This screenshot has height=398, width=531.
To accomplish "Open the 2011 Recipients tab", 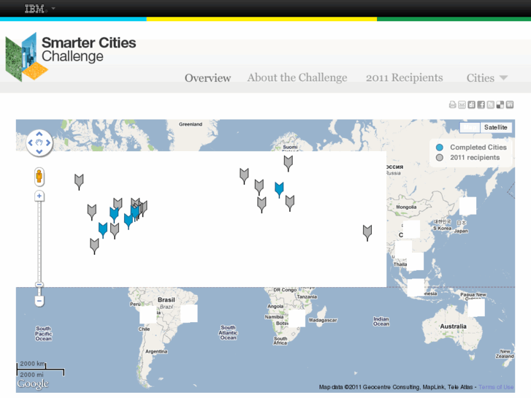I will pyautogui.click(x=405, y=77).
